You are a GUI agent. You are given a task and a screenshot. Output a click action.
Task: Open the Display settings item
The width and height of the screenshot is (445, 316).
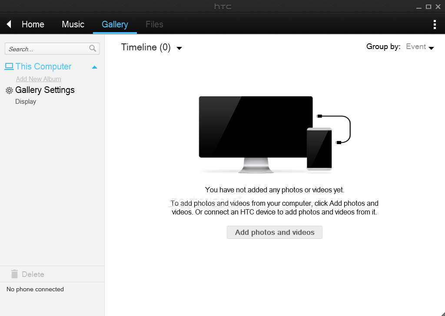tap(26, 102)
